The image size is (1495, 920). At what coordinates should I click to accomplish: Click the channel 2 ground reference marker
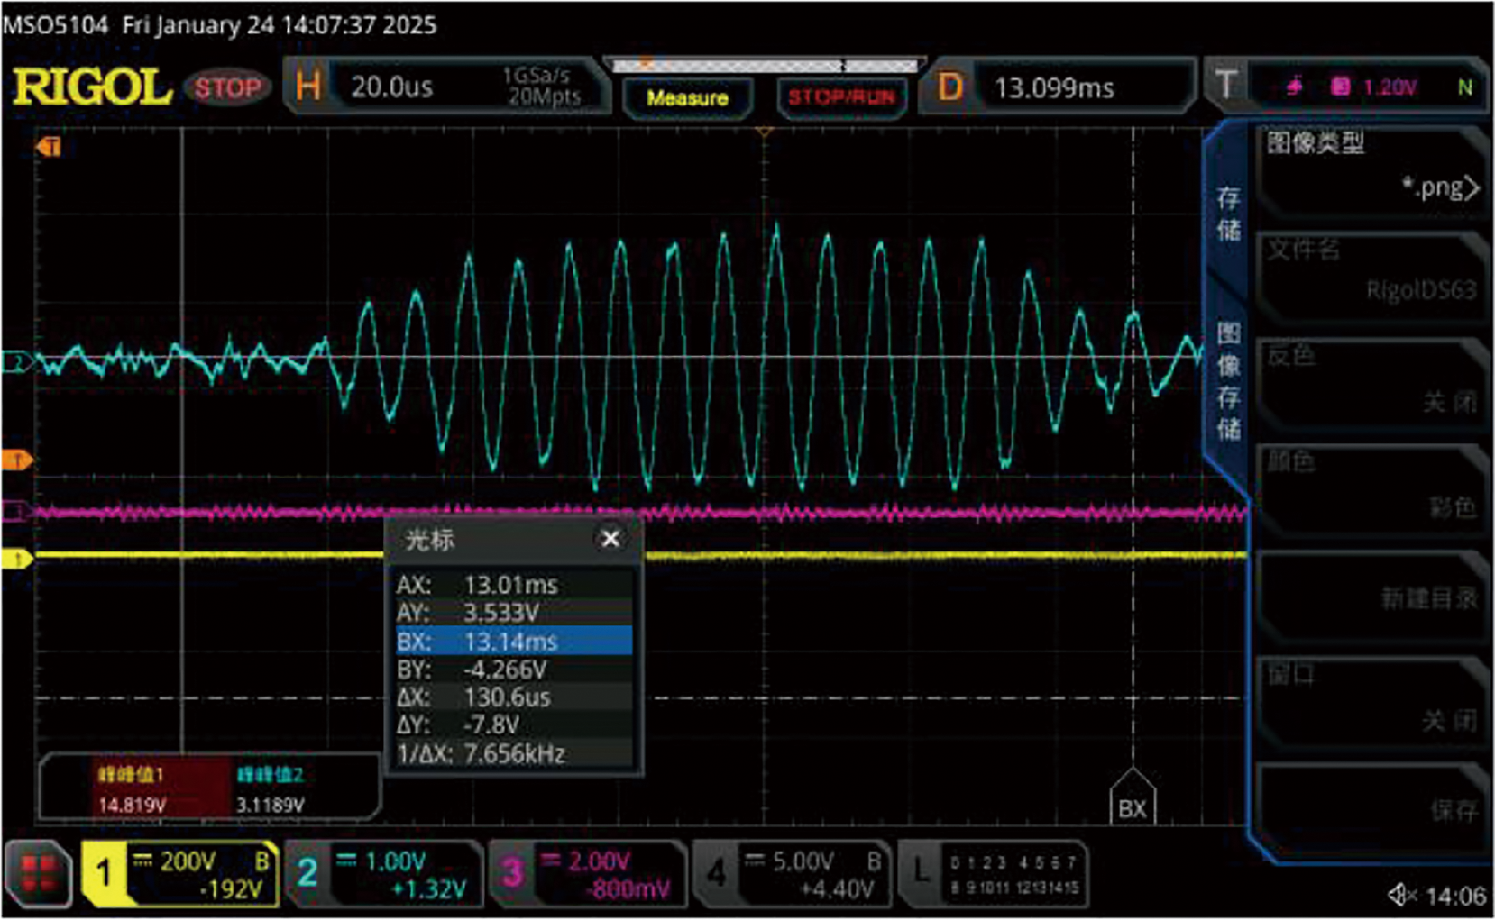(x=16, y=362)
